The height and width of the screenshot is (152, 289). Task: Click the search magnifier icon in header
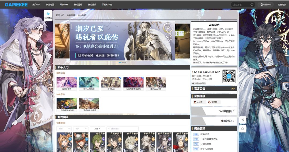point(252,5)
